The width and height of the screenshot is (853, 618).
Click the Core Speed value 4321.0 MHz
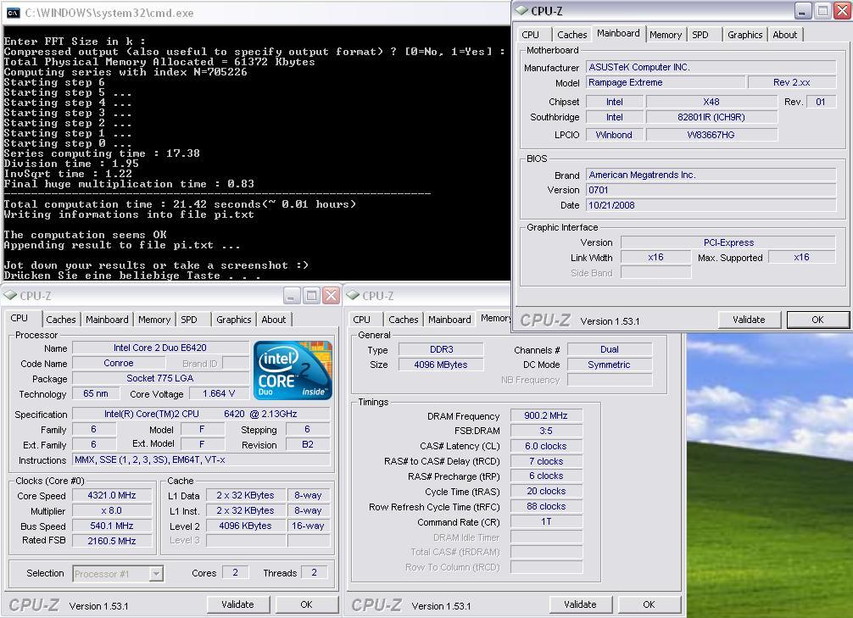pyautogui.click(x=112, y=495)
